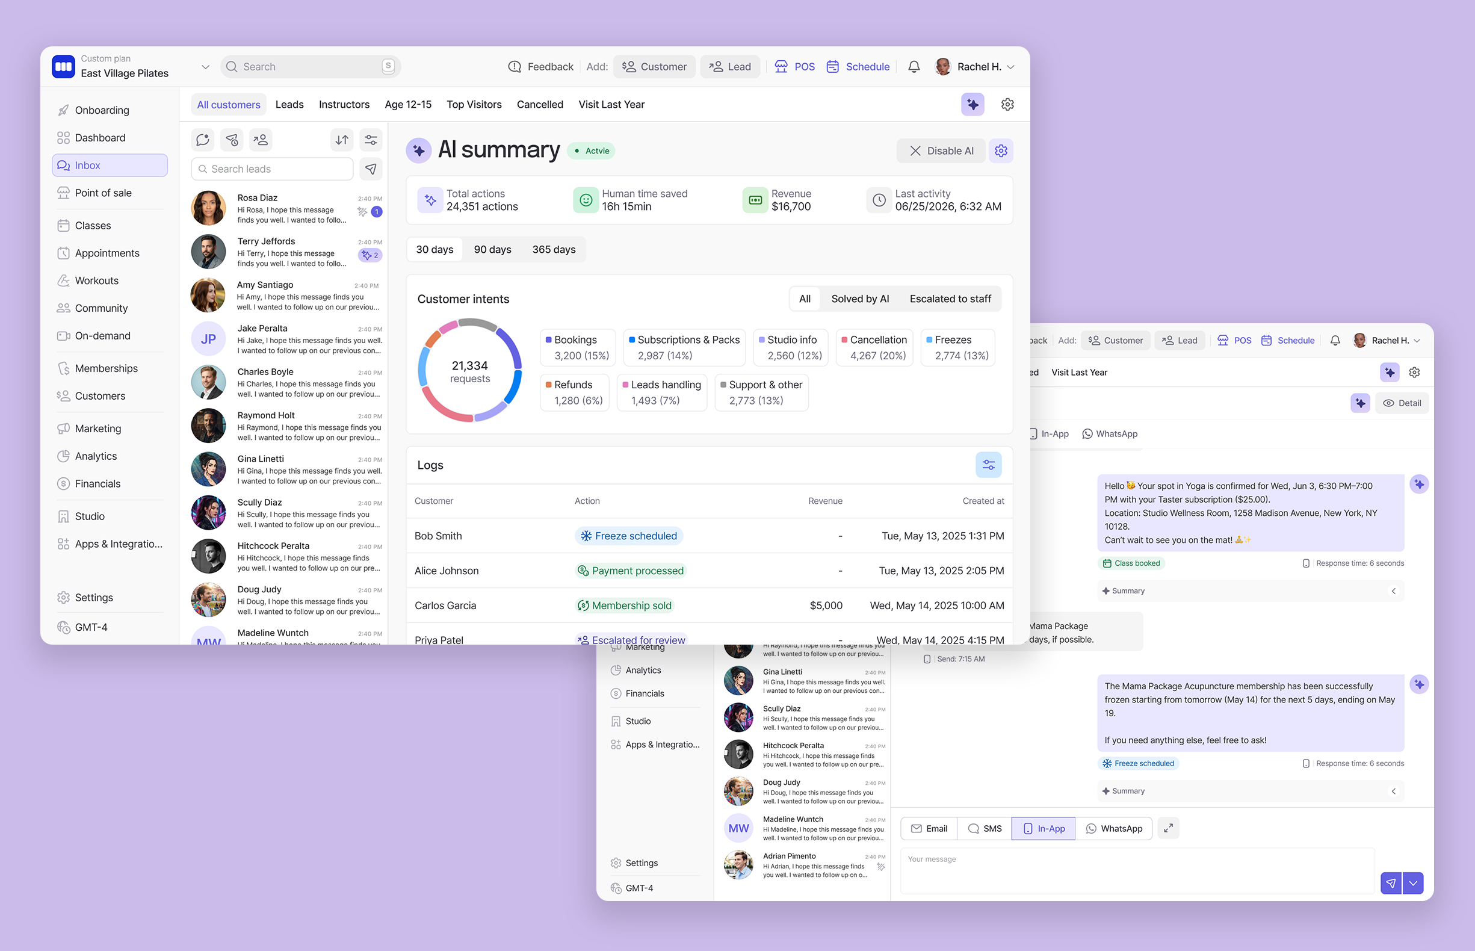
Task: Open the filter sliders icon above leads list
Action: (371, 140)
